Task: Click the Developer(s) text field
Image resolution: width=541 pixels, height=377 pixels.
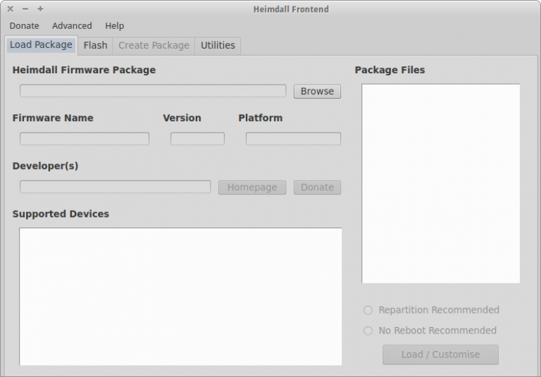Action: tap(115, 187)
